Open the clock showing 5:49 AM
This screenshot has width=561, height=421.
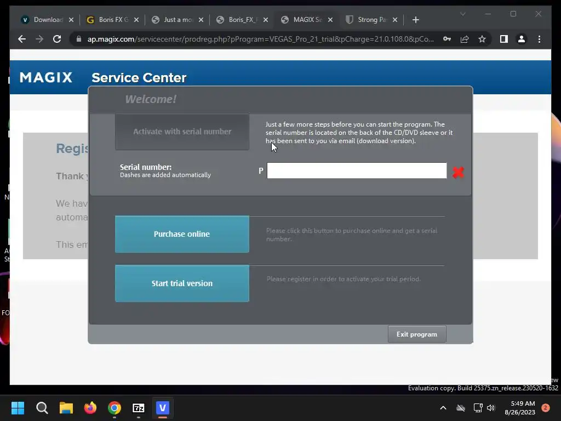coord(520,408)
